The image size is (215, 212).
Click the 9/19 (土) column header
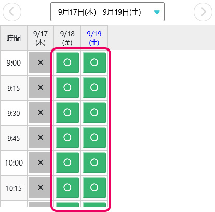click(x=94, y=38)
